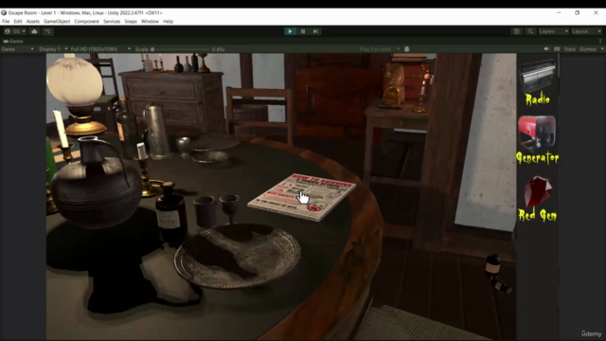Open the Play Focused dropdown
Screen dimensions: 606x341
(x=379, y=49)
